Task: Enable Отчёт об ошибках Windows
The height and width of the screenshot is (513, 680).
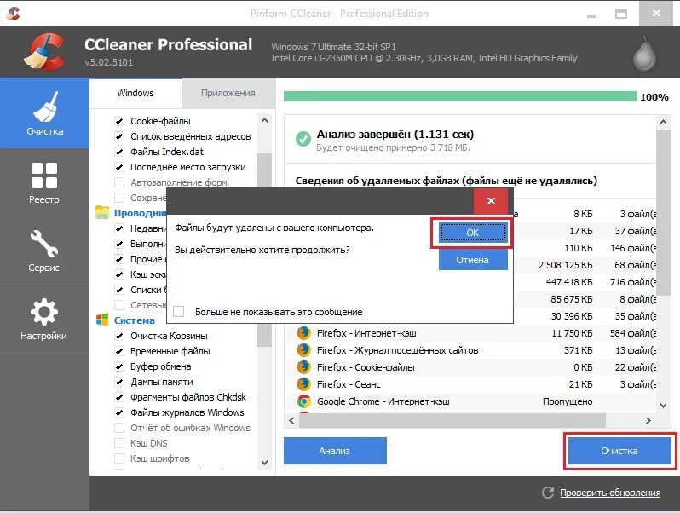Action: [119, 428]
